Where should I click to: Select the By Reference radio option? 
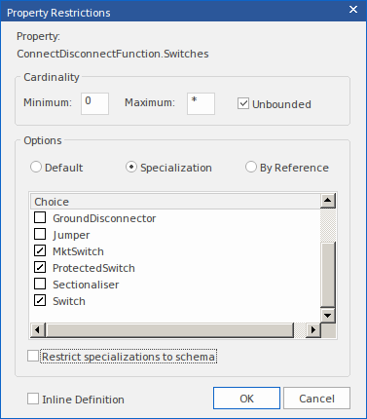[251, 168]
